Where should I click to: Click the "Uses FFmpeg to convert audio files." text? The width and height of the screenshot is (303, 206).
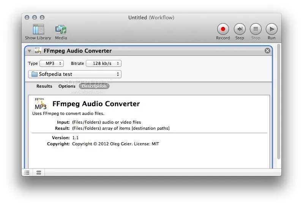(x=68, y=113)
